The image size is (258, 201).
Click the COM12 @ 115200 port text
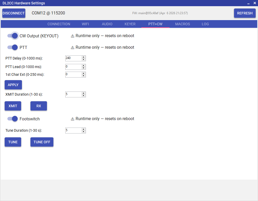(x=49, y=13)
